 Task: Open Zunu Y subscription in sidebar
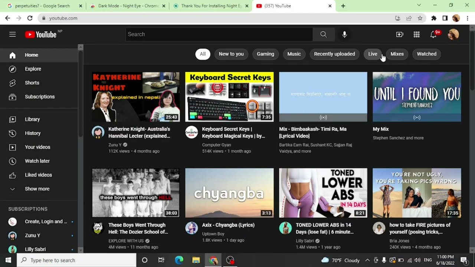(39, 235)
